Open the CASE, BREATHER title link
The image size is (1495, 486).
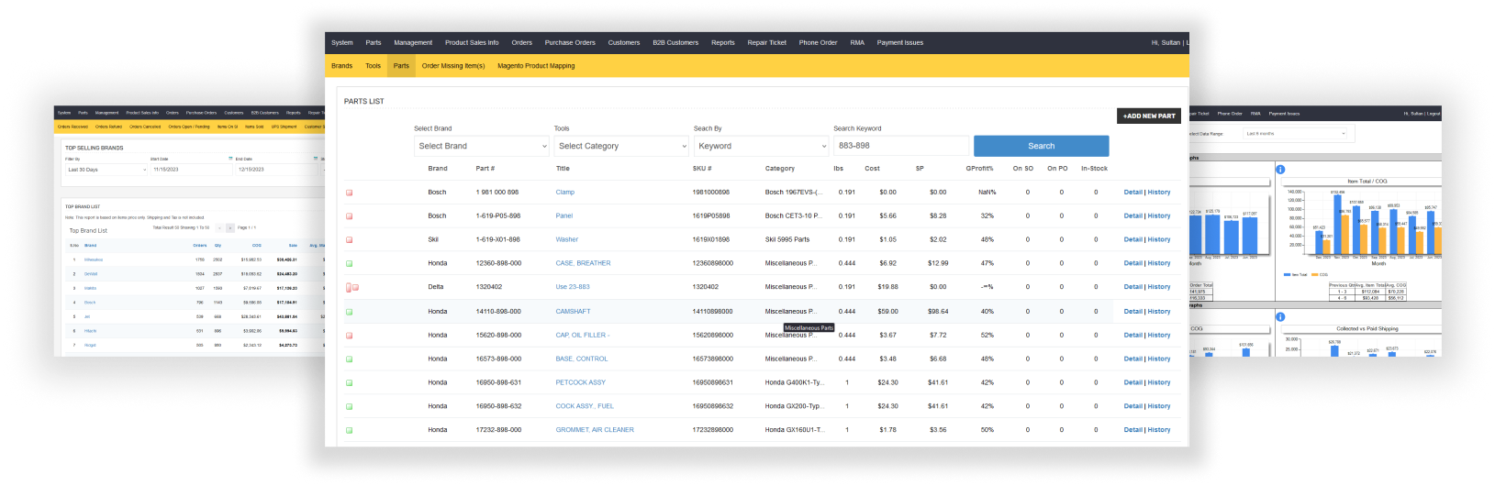tap(583, 263)
